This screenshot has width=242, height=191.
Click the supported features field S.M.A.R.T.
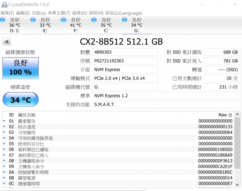point(166,105)
